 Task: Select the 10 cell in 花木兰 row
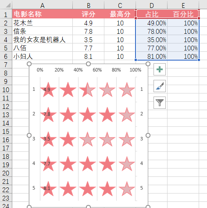(x=120, y=23)
